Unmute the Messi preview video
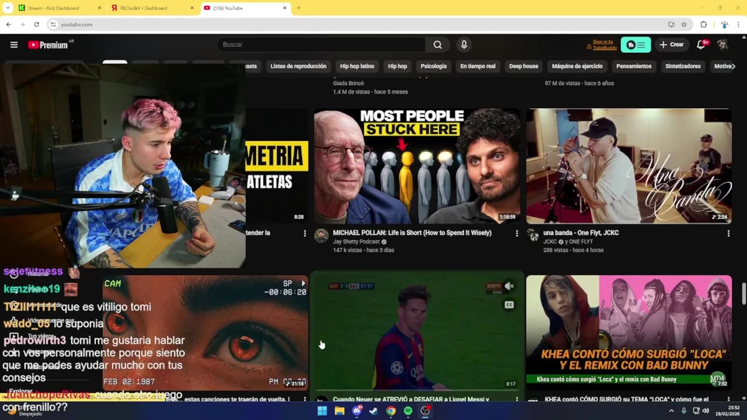The image size is (747, 420). pos(509,286)
